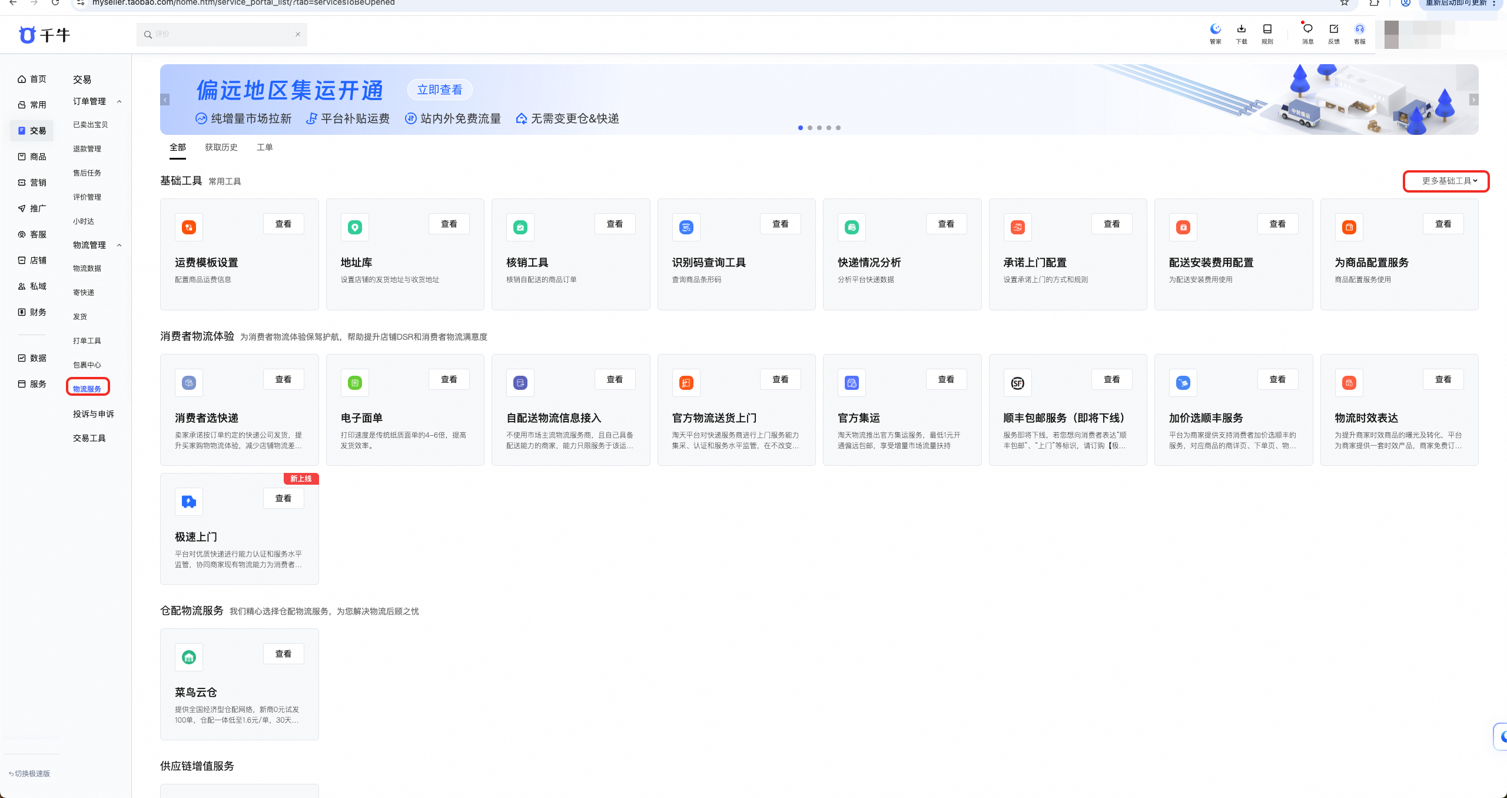Click the 配送安装费用配置 card icon
The image size is (1507, 798).
click(x=1183, y=227)
